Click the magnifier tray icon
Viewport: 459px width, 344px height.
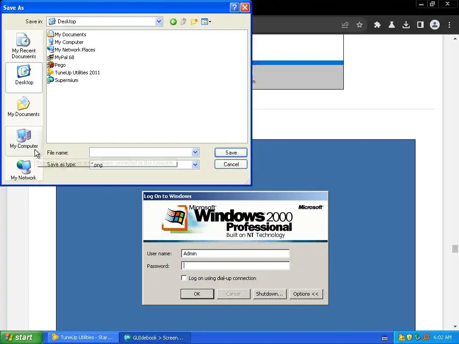426,338
